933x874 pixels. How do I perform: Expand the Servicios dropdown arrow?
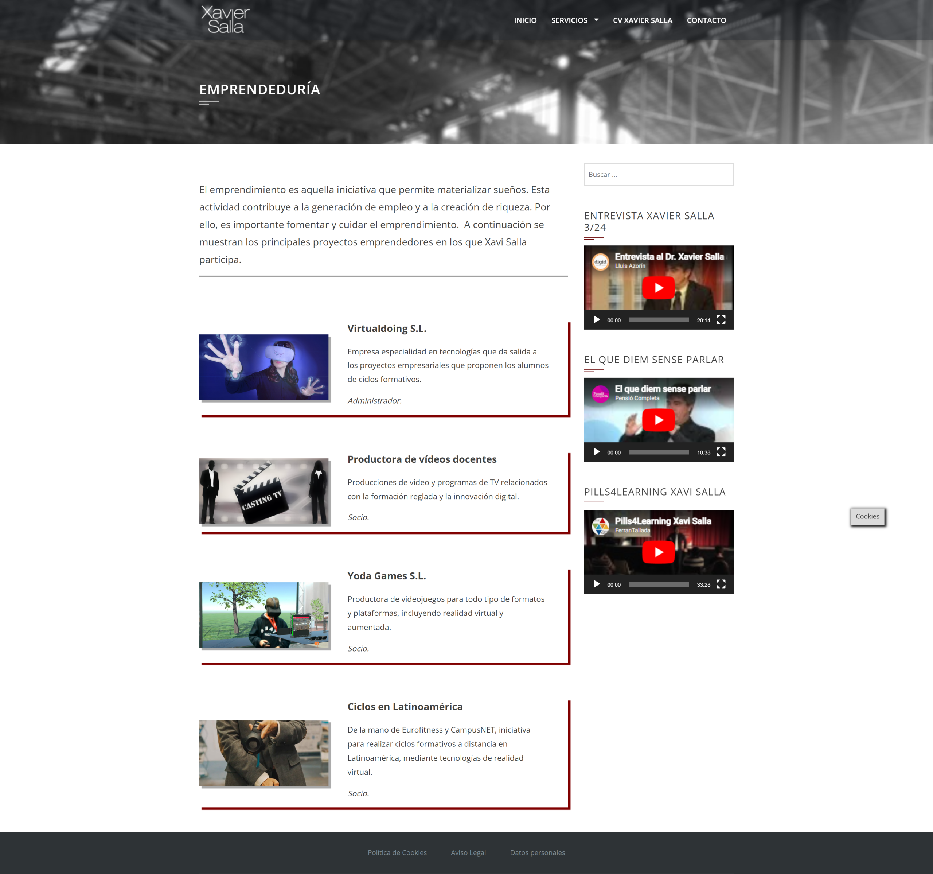point(596,20)
